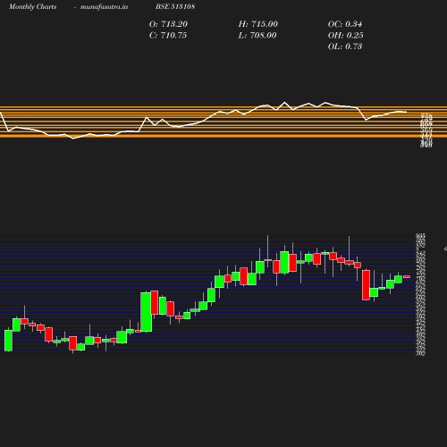447x447 pixels.
Task: Click the white line's highest peak point
Action: coord(284,103)
